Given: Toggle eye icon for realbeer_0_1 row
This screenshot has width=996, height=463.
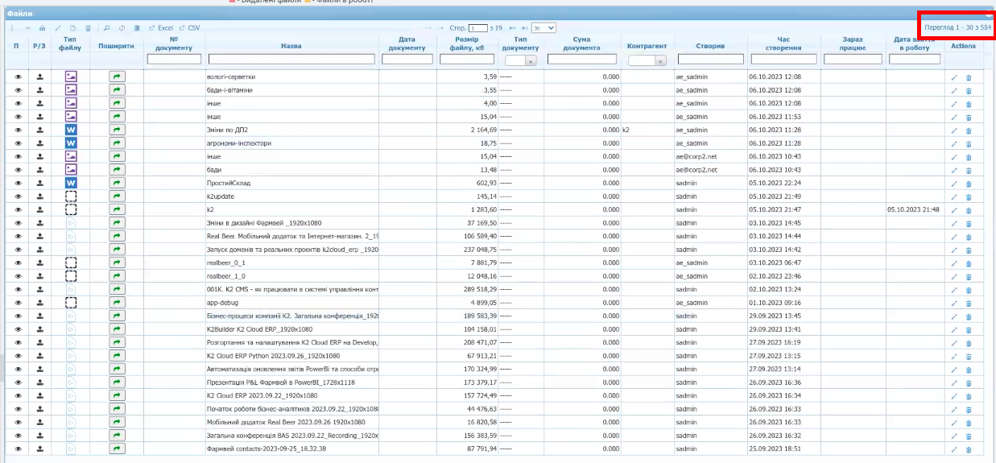Looking at the screenshot, I should coord(18,263).
